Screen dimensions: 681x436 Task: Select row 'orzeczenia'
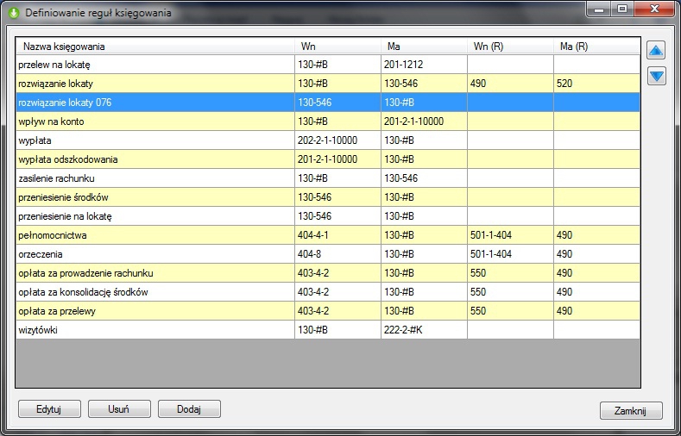pyautogui.click(x=328, y=254)
